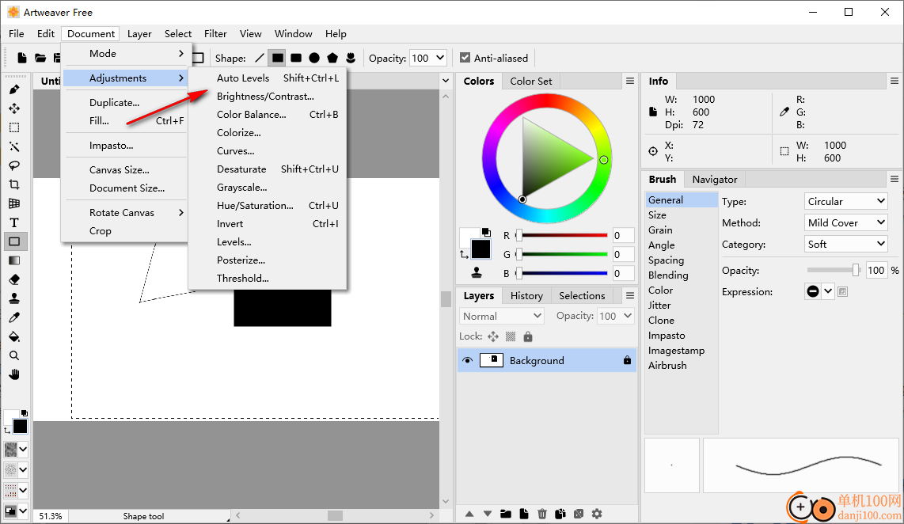Open the layer Opacity dropdown
Screen dimensions: 904x524
pos(628,316)
